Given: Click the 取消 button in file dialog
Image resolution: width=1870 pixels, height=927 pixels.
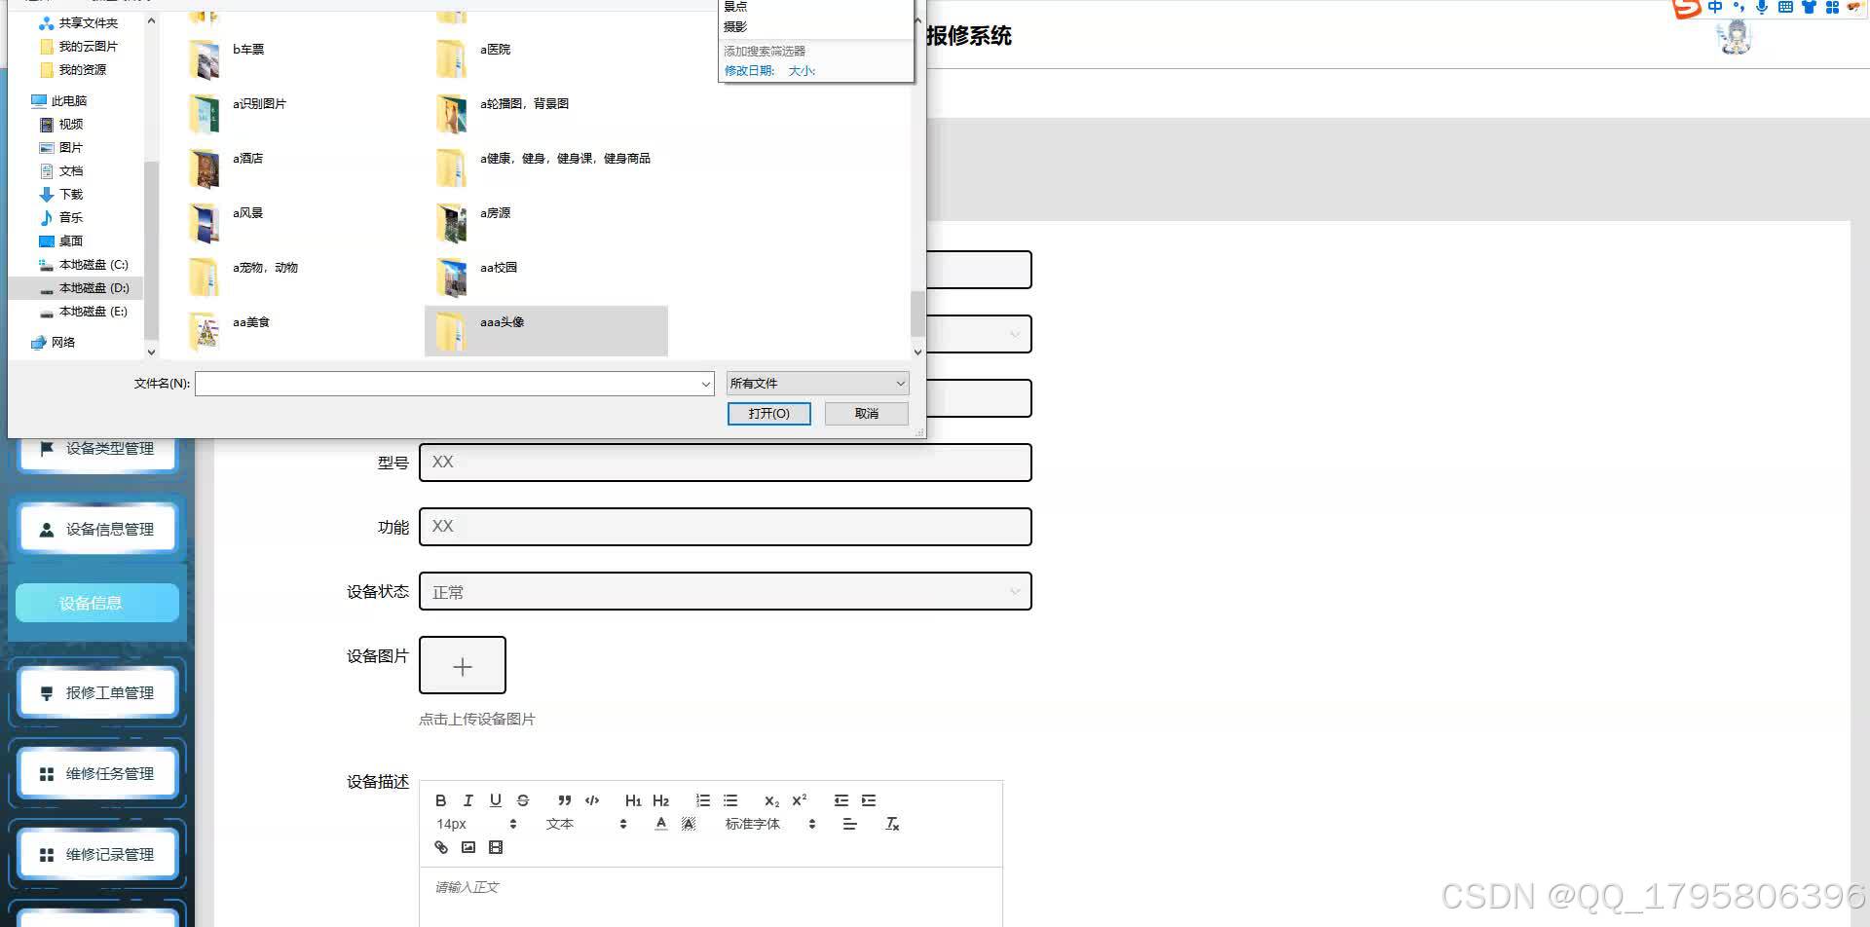Looking at the screenshot, I should pyautogui.click(x=866, y=414).
